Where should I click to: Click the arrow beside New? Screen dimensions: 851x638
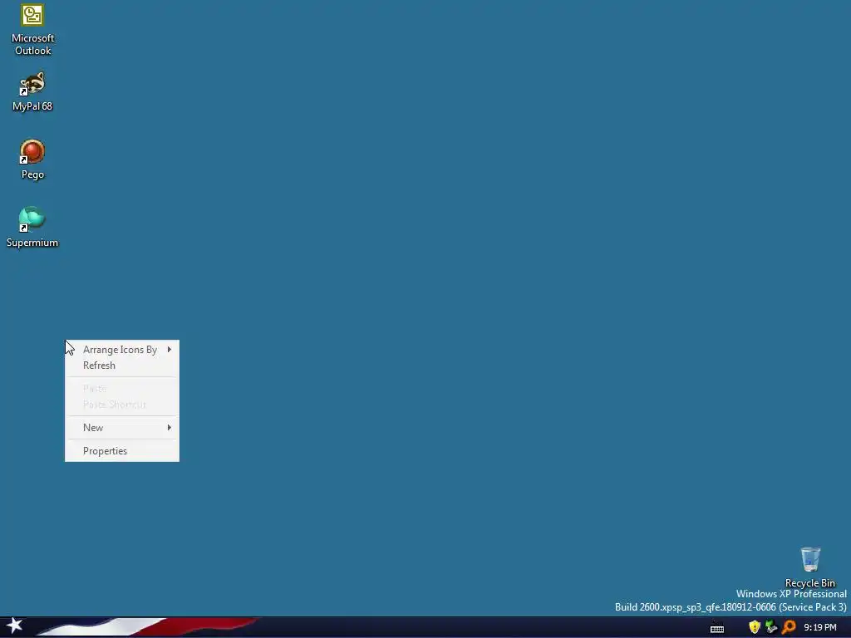(170, 428)
